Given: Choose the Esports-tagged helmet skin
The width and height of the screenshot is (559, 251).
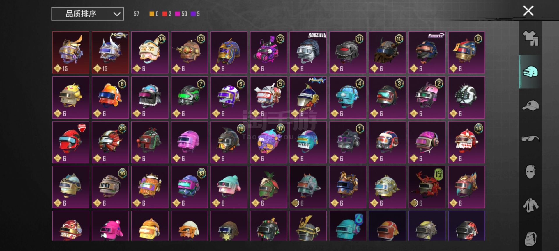Looking at the screenshot, I should tap(427, 52).
